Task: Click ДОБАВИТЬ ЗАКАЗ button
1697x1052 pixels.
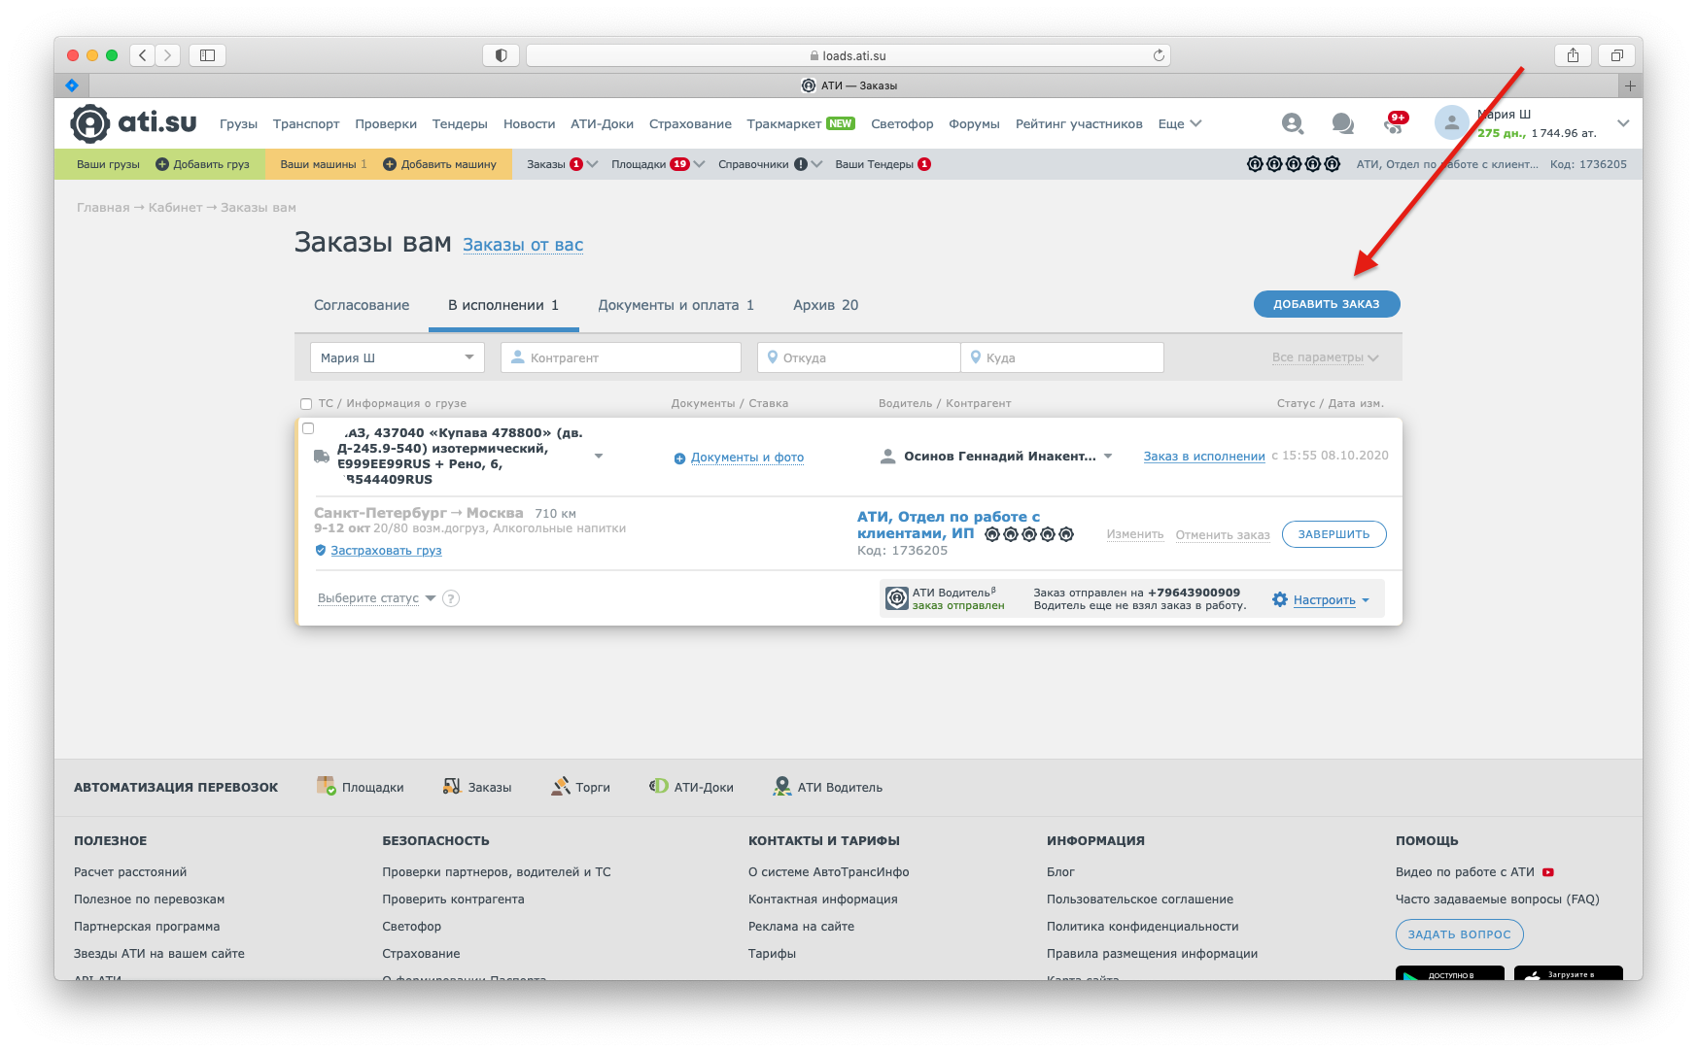Action: 1327,304
